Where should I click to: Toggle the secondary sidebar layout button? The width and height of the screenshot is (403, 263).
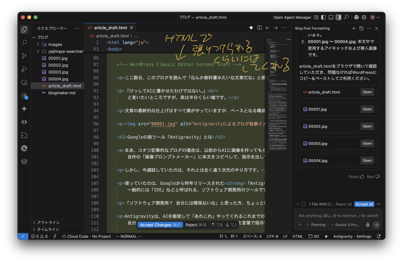[x=339, y=17]
